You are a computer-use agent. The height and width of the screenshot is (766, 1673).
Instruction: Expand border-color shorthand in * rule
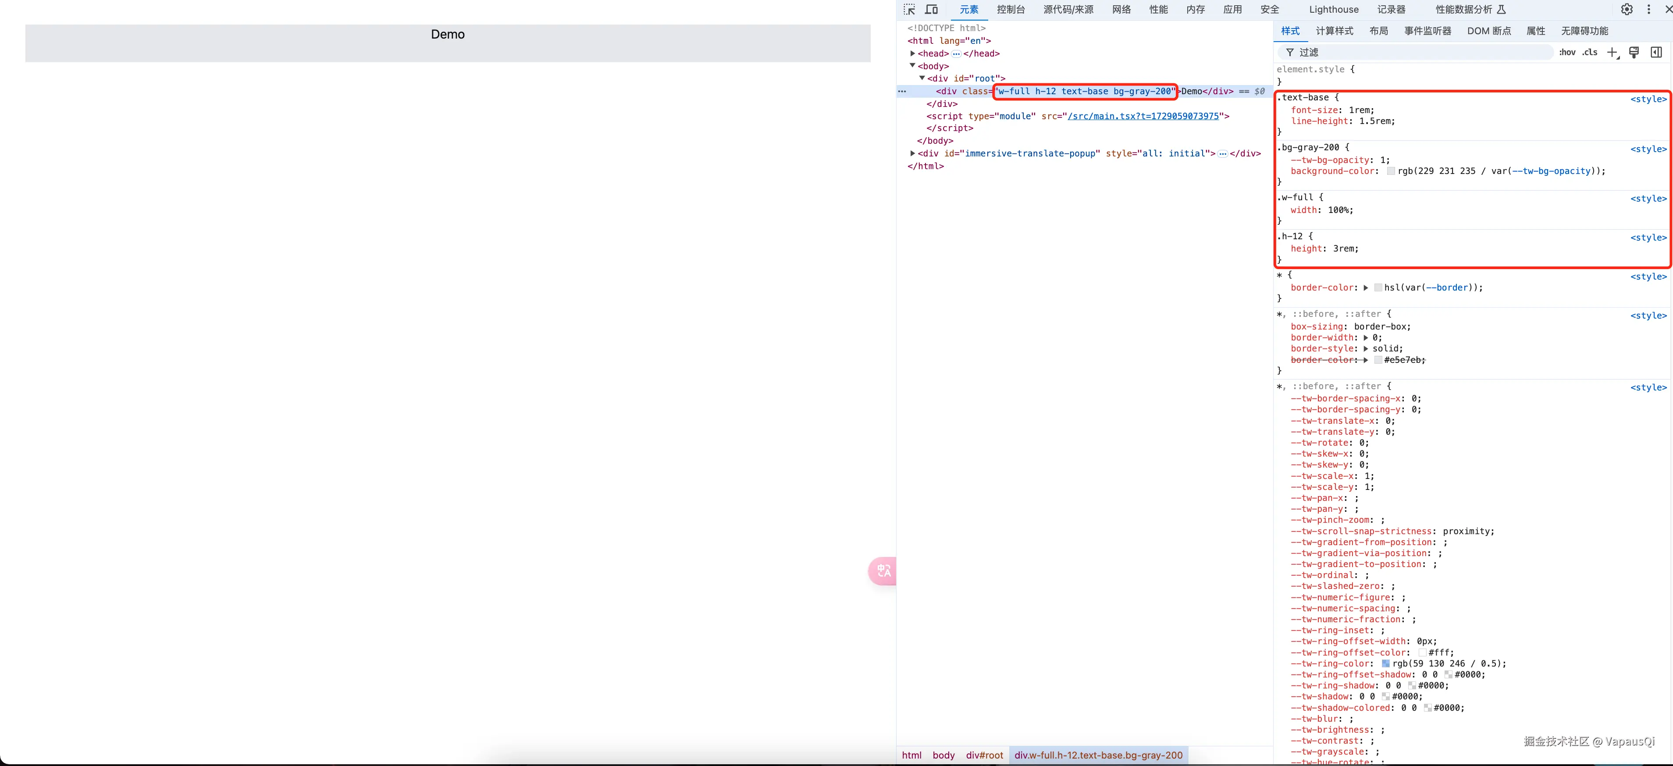(x=1366, y=288)
